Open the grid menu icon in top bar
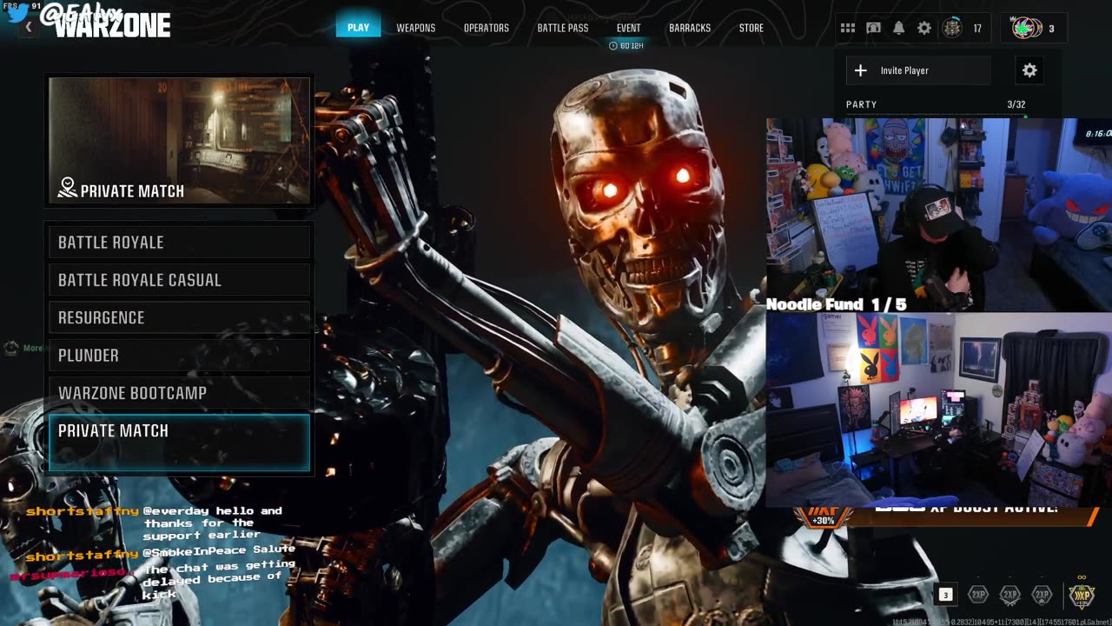This screenshot has height=626, width=1112. (x=848, y=28)
